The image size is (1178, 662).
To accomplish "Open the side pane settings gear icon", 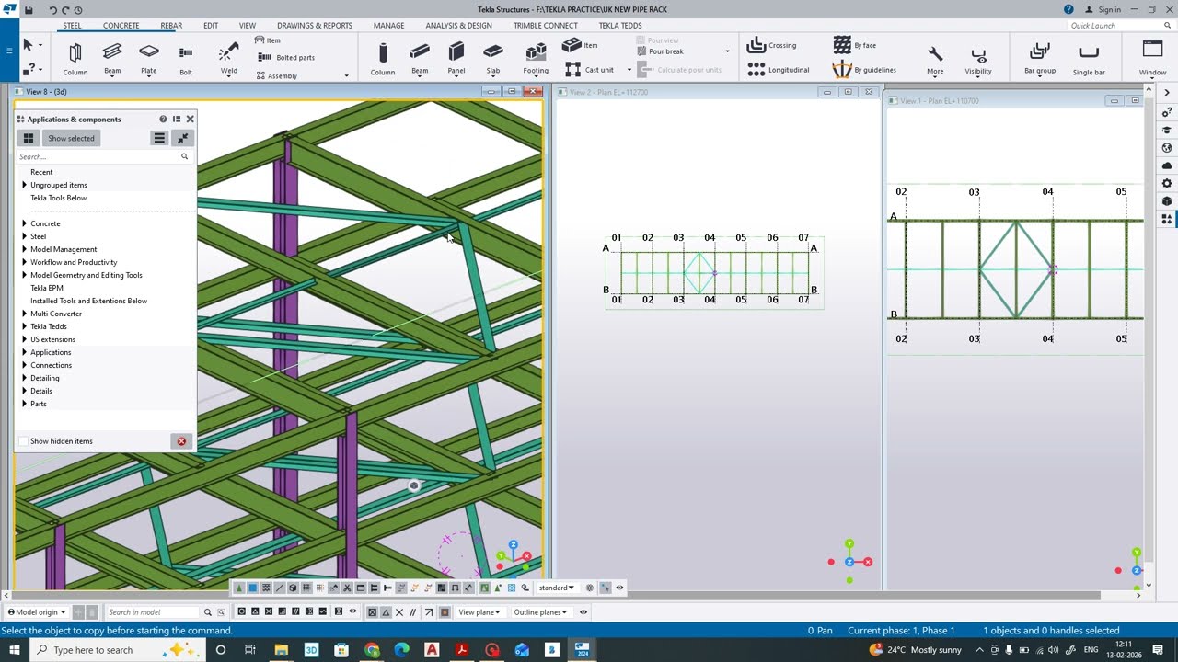I will pos(1167,183).
